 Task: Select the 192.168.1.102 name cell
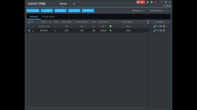pyautogui.click(x=44, y=26)
